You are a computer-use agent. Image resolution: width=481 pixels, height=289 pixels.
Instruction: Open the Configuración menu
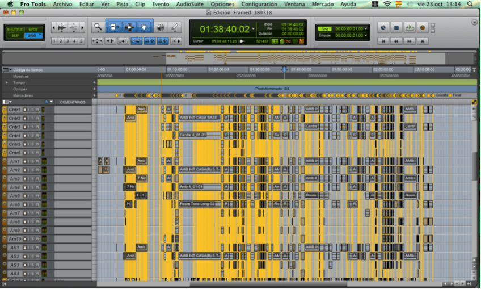(259, 4)
